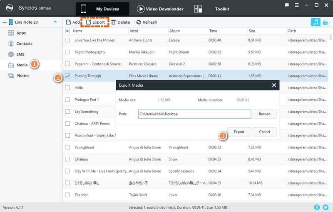
Task: Select the Night Dream album cell
Action: [x=179, y=52]
